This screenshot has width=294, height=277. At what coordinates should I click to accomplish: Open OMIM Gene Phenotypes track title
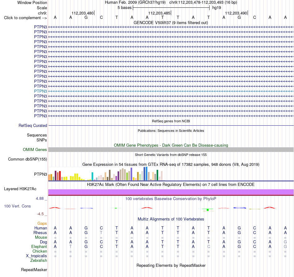tap(171, 145)
